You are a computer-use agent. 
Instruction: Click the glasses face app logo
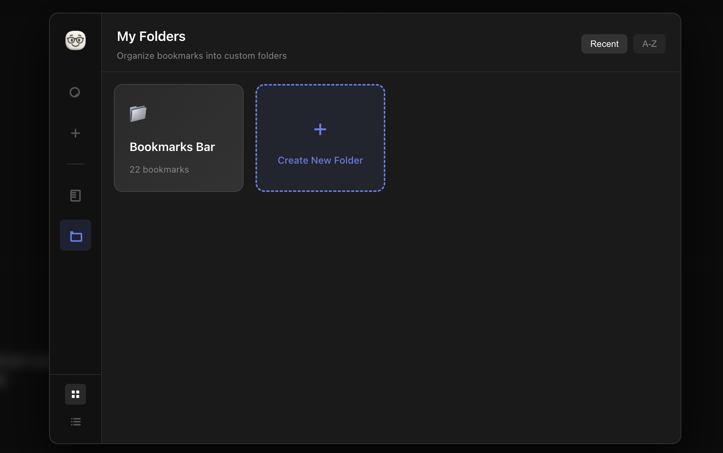click(x=75, y=41)
